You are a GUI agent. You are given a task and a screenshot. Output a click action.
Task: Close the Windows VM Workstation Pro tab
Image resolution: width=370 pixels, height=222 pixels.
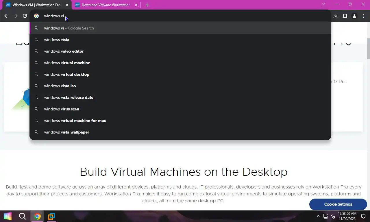[x=67, y=5]
